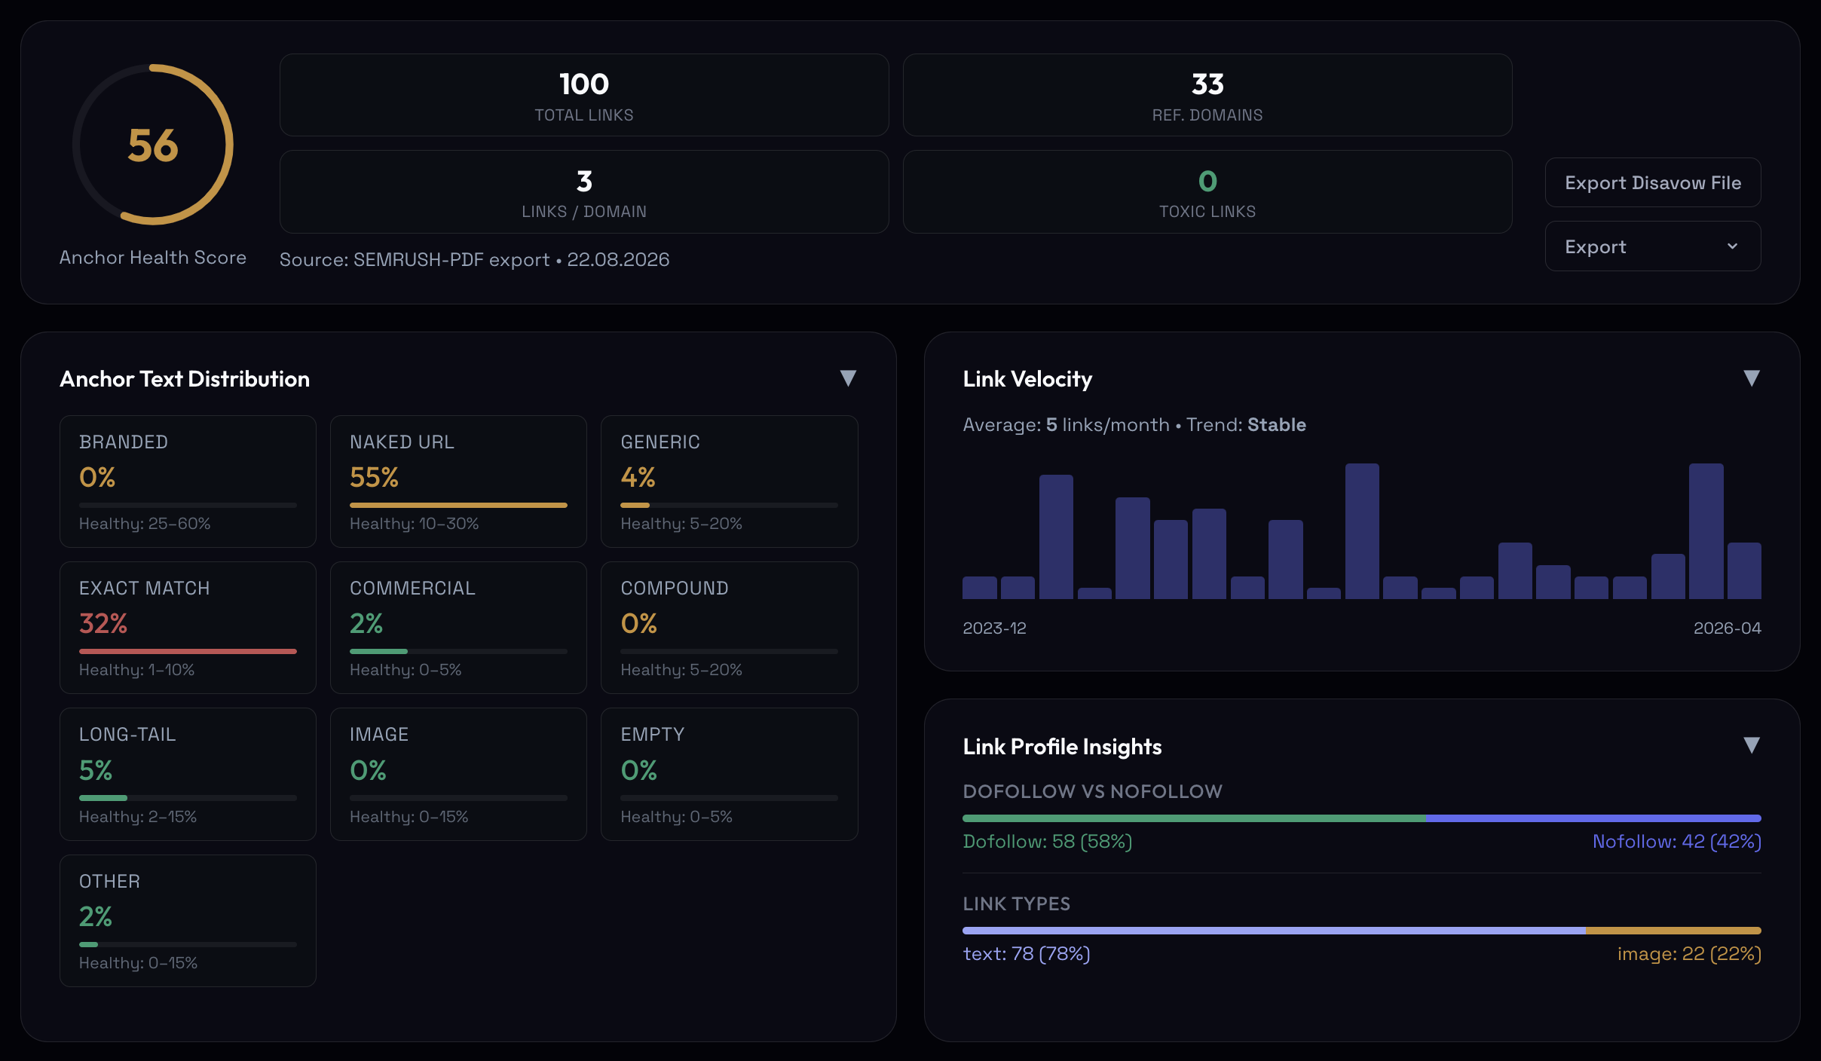The width and height of the screenshot is (1821, 1061).
Task: Click the LINK TYPES heading
Action: pyautogui.click(x=1016, y=904)
